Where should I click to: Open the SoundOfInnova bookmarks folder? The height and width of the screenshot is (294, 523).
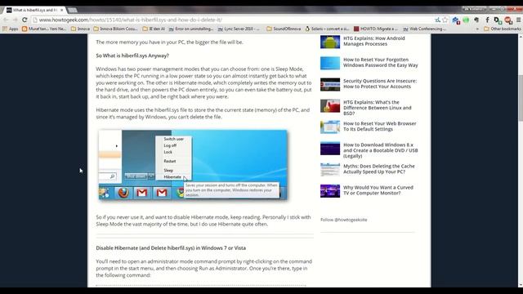point(284,29)
